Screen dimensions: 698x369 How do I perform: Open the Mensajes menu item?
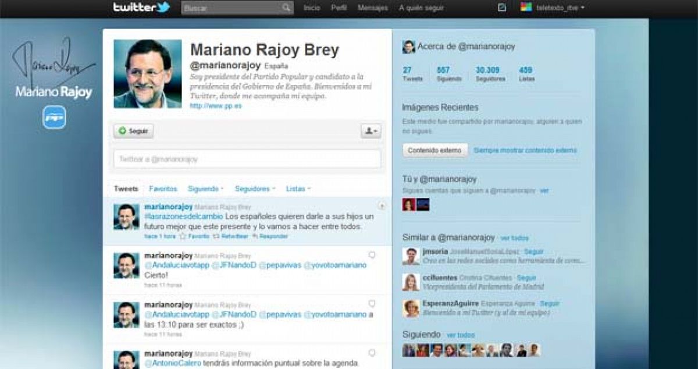pos(373,8)
